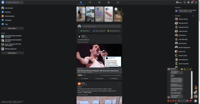Like the 9GAG post with Lubię to!

click(85, 79)
